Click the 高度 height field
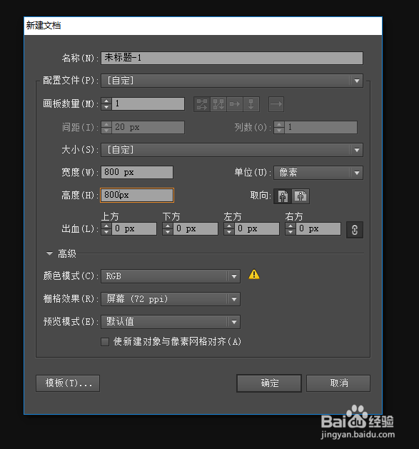Image resolution: width=419 pixels, height=449 pixels. click(x=137, y=196)
